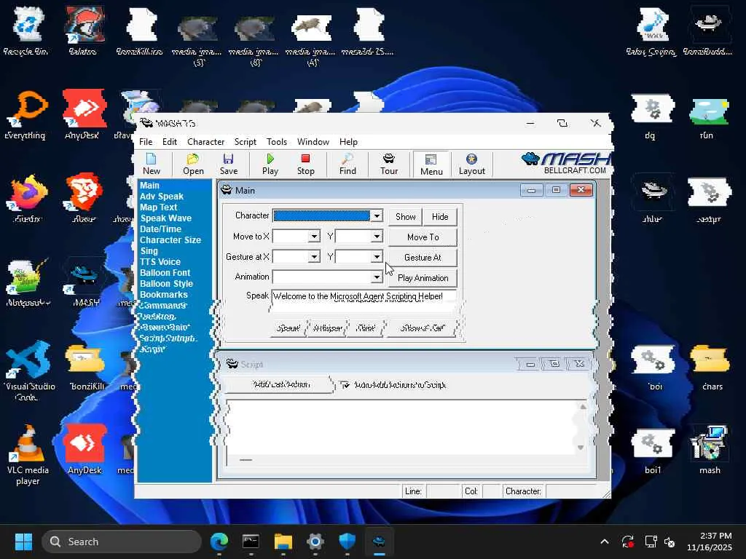
Task: Click the Layout toolbar icon
Action: [x=471, y=164]
